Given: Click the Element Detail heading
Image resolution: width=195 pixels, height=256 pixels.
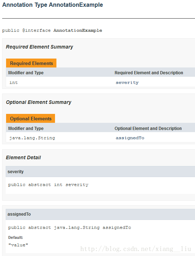Looking at the screenshot, I should click(x=23, y=157).
